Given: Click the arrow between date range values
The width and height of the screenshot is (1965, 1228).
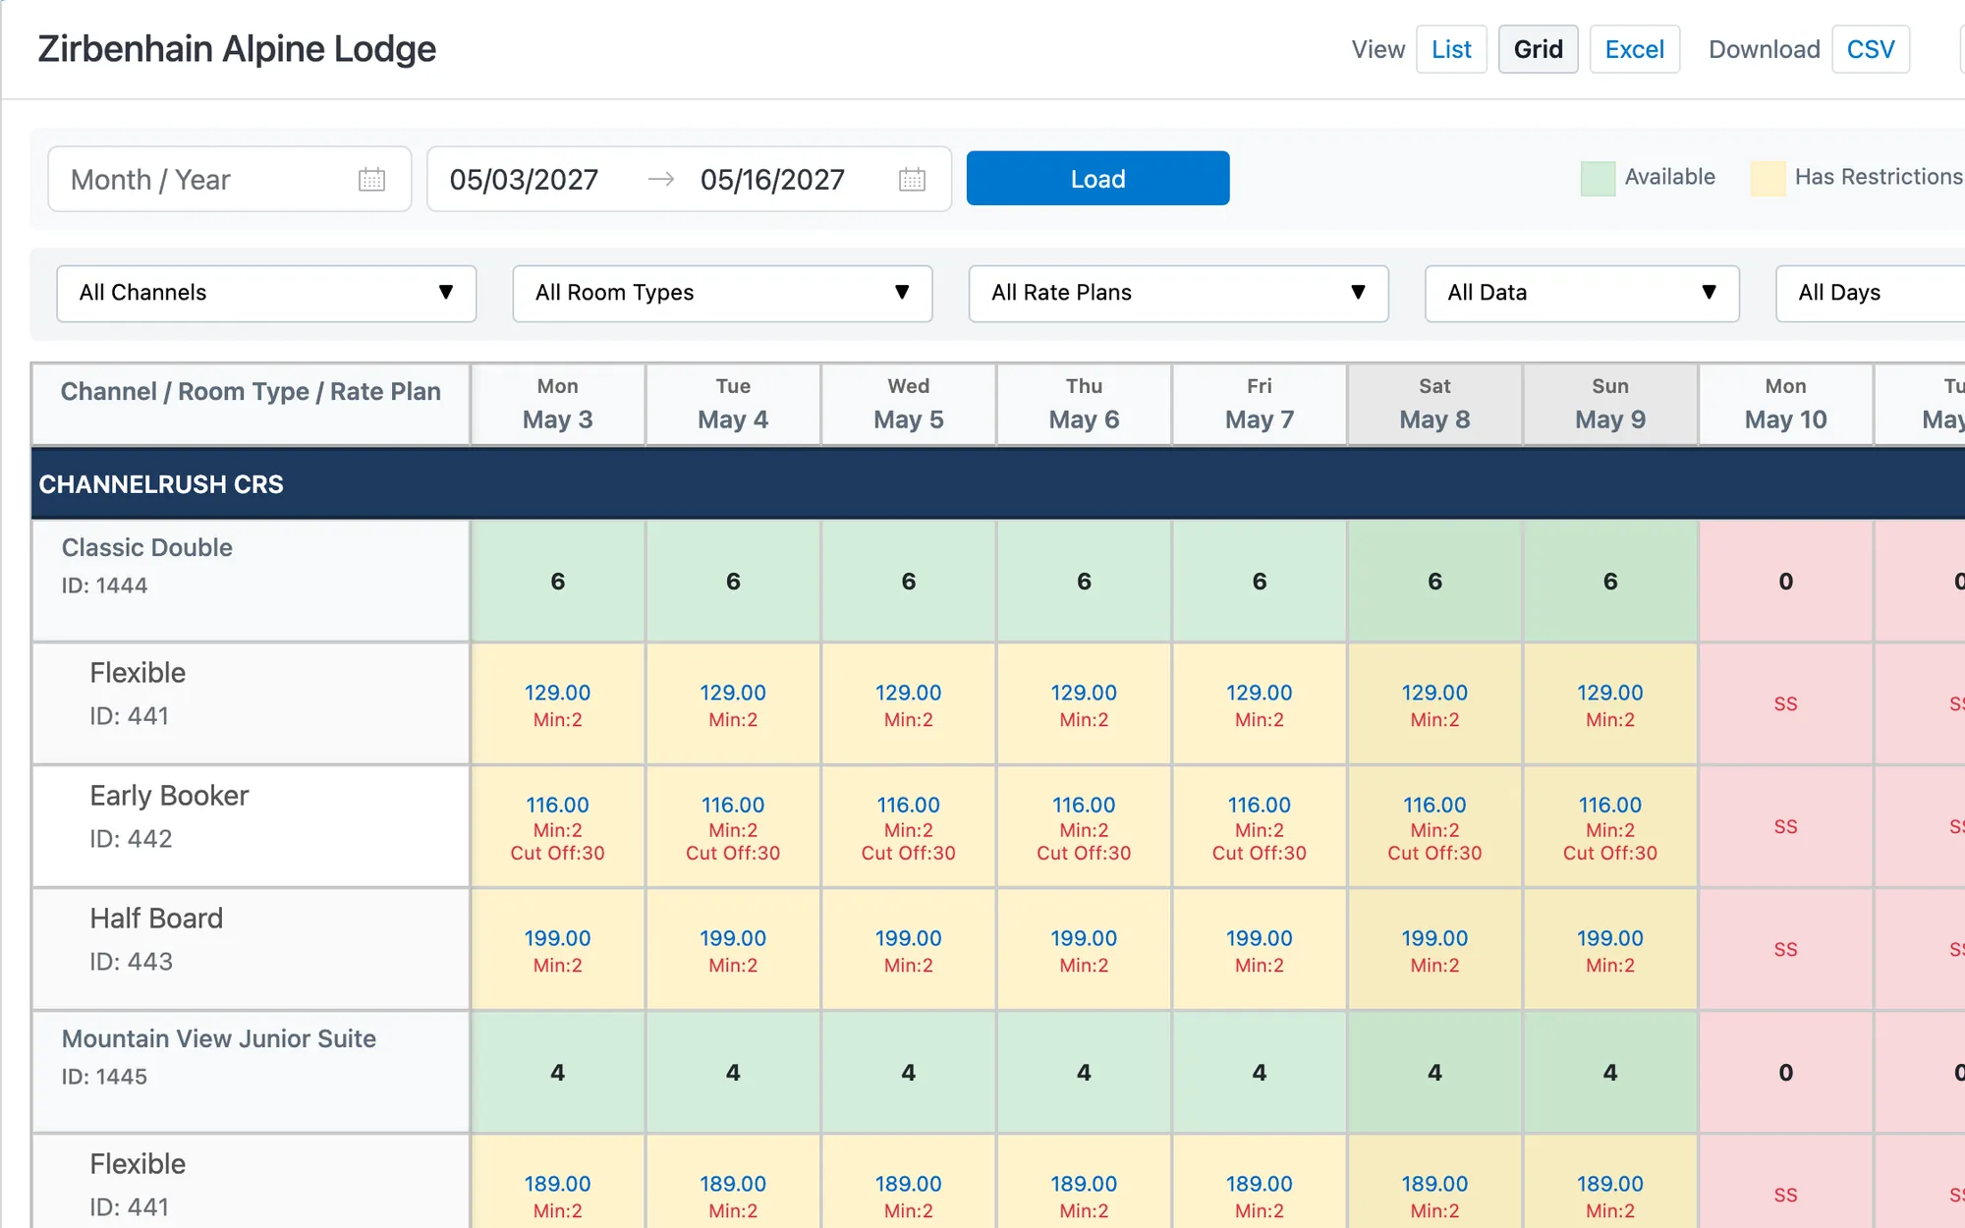Looking at the screenshot, I should pos(661,179).
